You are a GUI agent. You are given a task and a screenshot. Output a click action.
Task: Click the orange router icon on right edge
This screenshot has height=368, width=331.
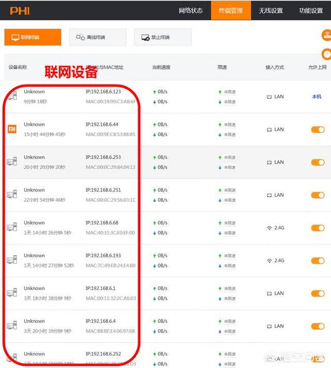326,35
